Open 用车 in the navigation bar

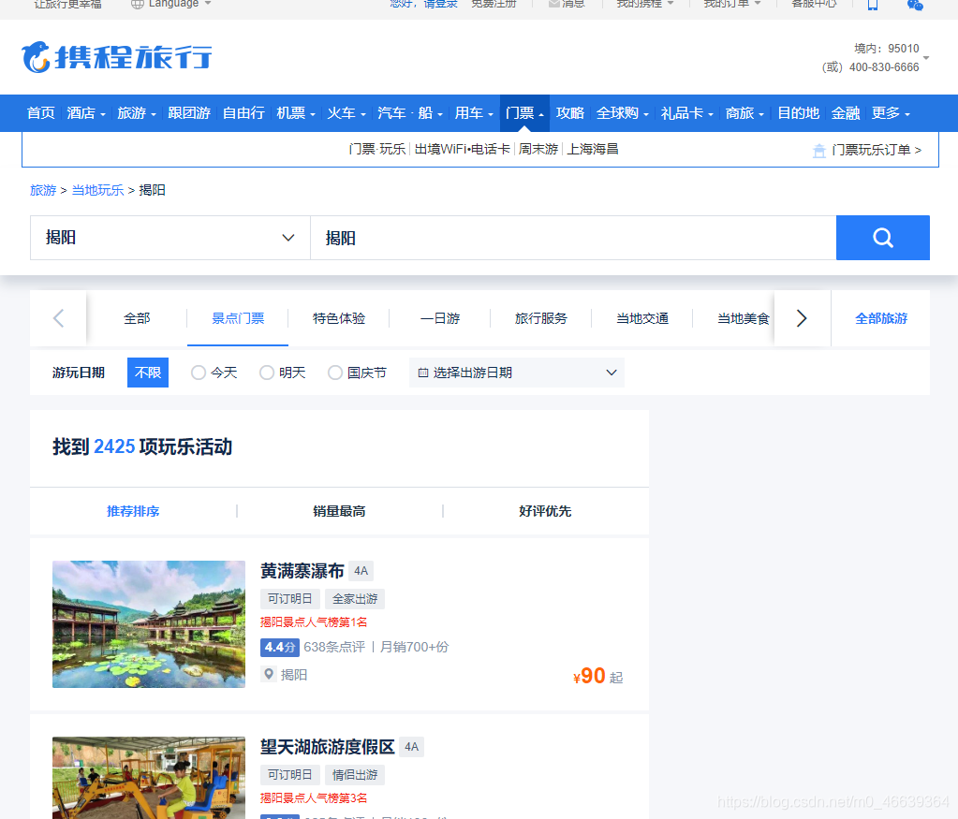click(x=468, y=113)
